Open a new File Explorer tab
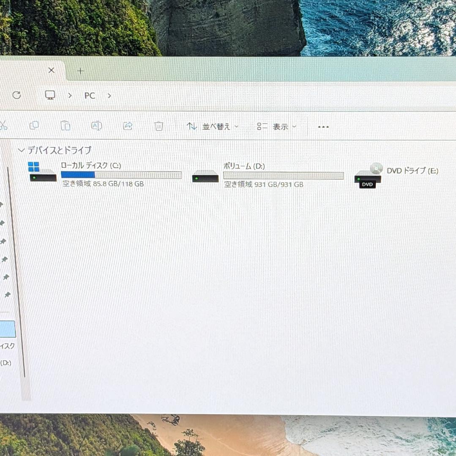456x456 pixels. point(80,71)
